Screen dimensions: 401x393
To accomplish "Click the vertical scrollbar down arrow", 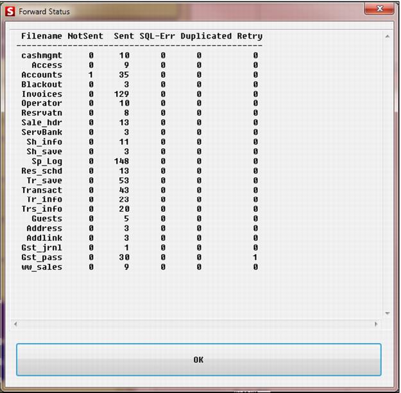I will point(387,313).
